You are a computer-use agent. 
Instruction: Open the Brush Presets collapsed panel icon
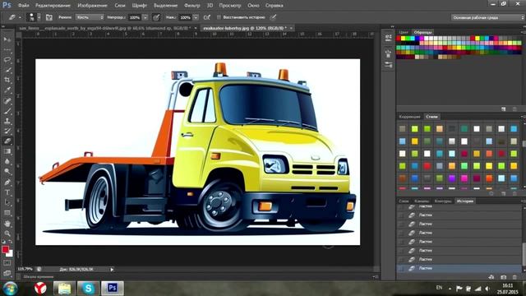tap(388, 64)
